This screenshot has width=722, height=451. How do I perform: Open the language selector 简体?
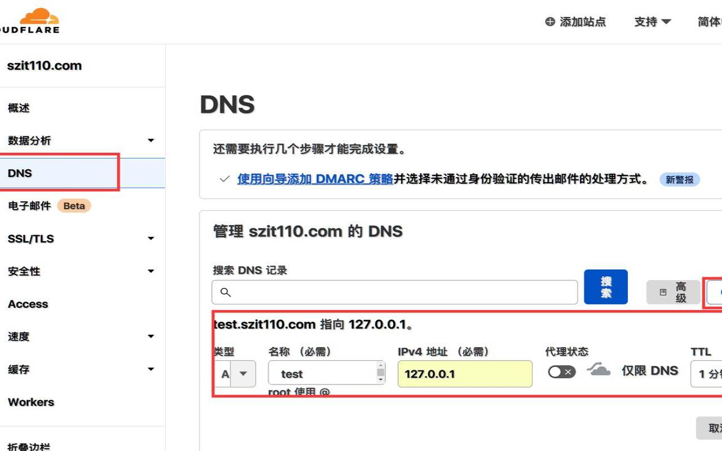pyautogui.click(x=710, y=21)
